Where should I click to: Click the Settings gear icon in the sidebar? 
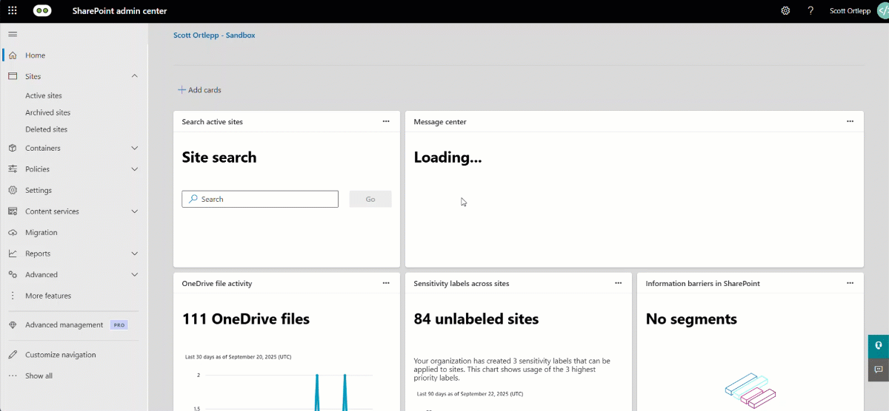click(x=13, y=190)
